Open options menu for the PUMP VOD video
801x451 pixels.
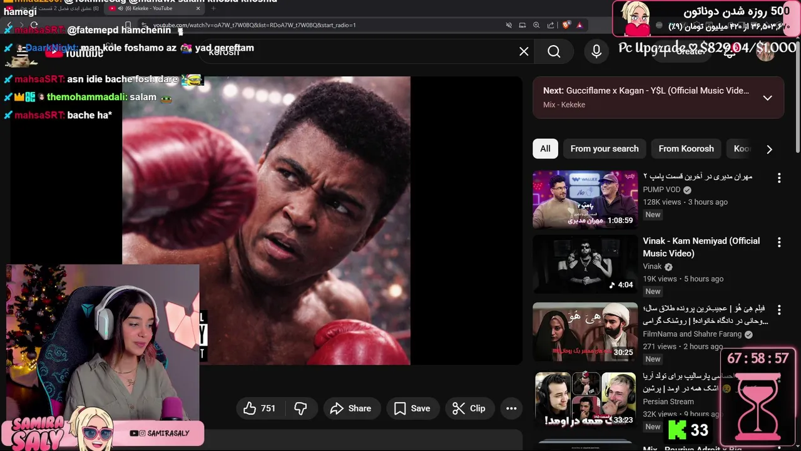click(x=779, y=178)
